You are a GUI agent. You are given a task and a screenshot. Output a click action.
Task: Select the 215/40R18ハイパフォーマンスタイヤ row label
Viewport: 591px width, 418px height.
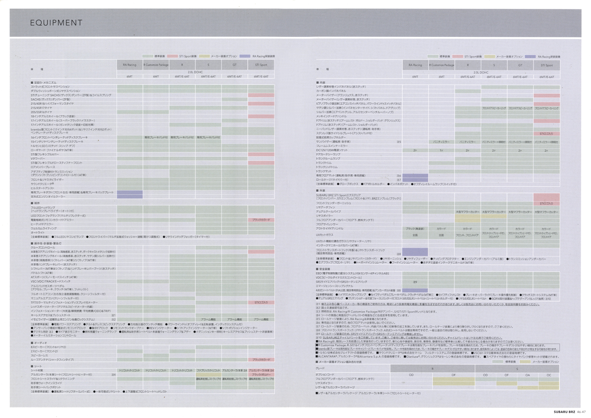pyautogui.click(x=52, y=104)
